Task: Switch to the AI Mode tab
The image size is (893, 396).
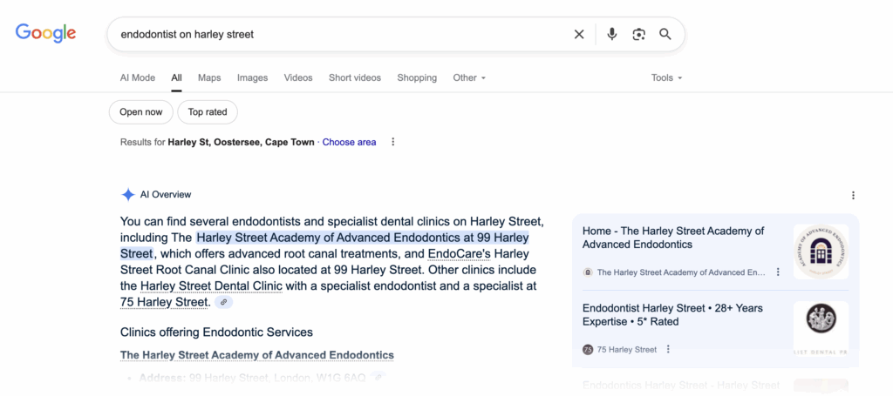Action: 138,77
